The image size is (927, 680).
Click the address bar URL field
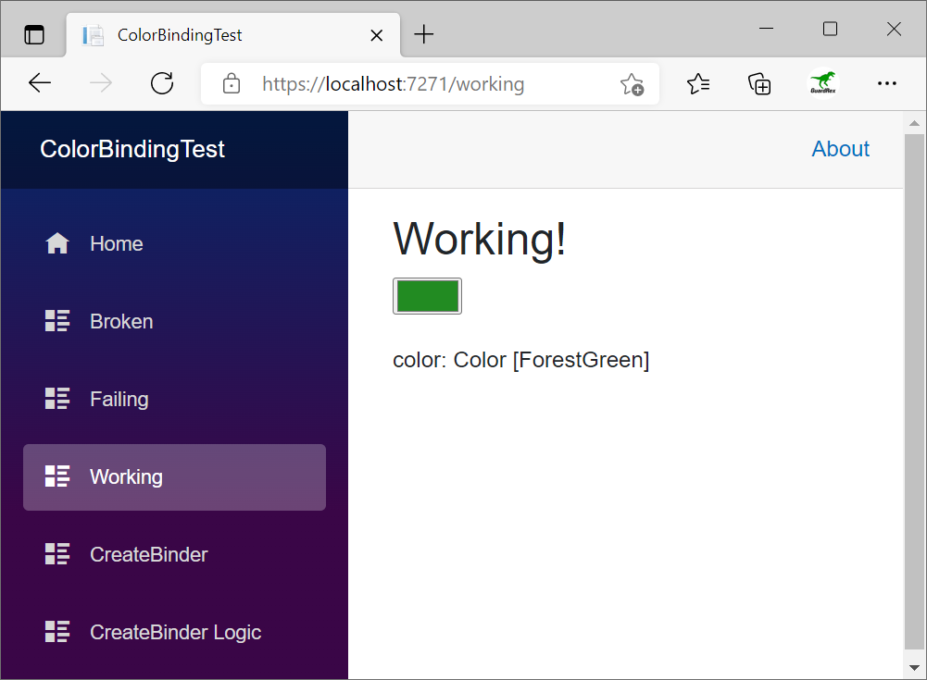[x=417, y=82]
